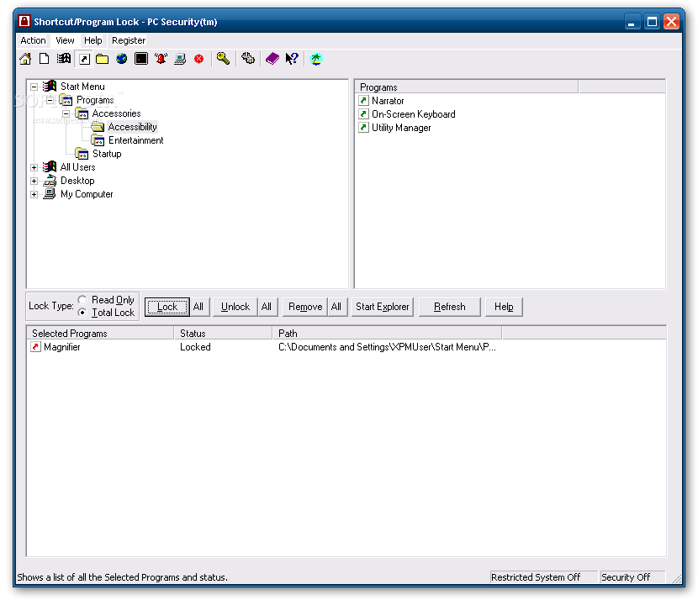Click the Programs column header
The image size is (698, 600).
pyautogui.click(x=466, y=87)
